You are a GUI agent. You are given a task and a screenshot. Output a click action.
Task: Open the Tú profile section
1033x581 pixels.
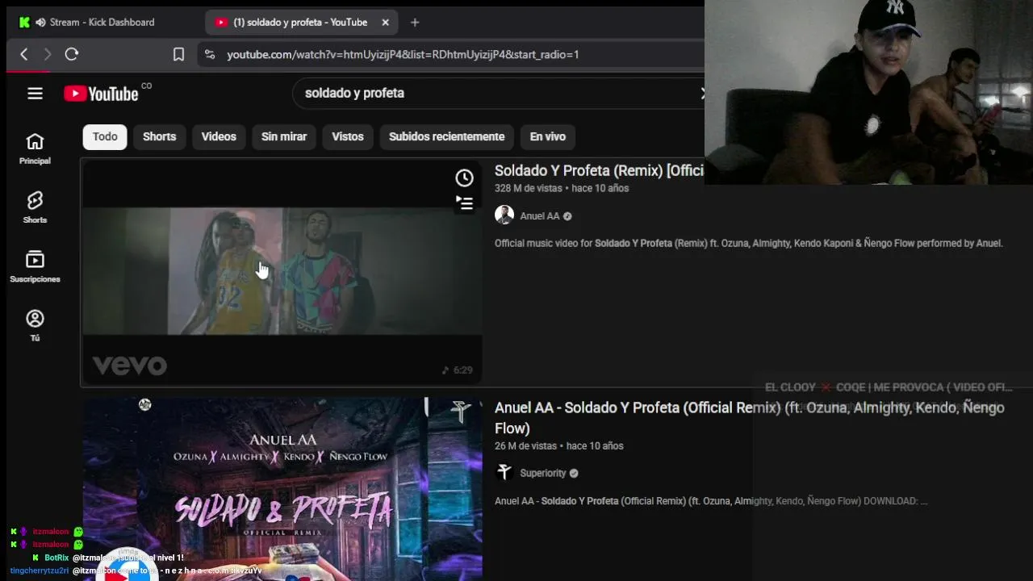[35, 326]
